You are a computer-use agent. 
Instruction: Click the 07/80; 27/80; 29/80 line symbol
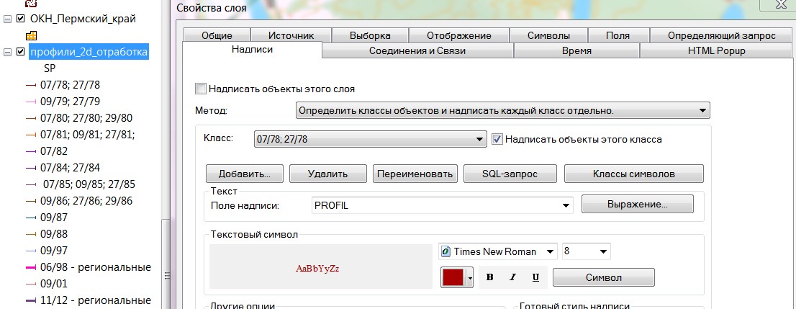(x=31, y=118)
